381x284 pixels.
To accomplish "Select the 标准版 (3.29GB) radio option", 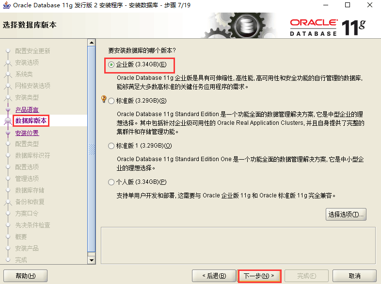I will (111, 101).
